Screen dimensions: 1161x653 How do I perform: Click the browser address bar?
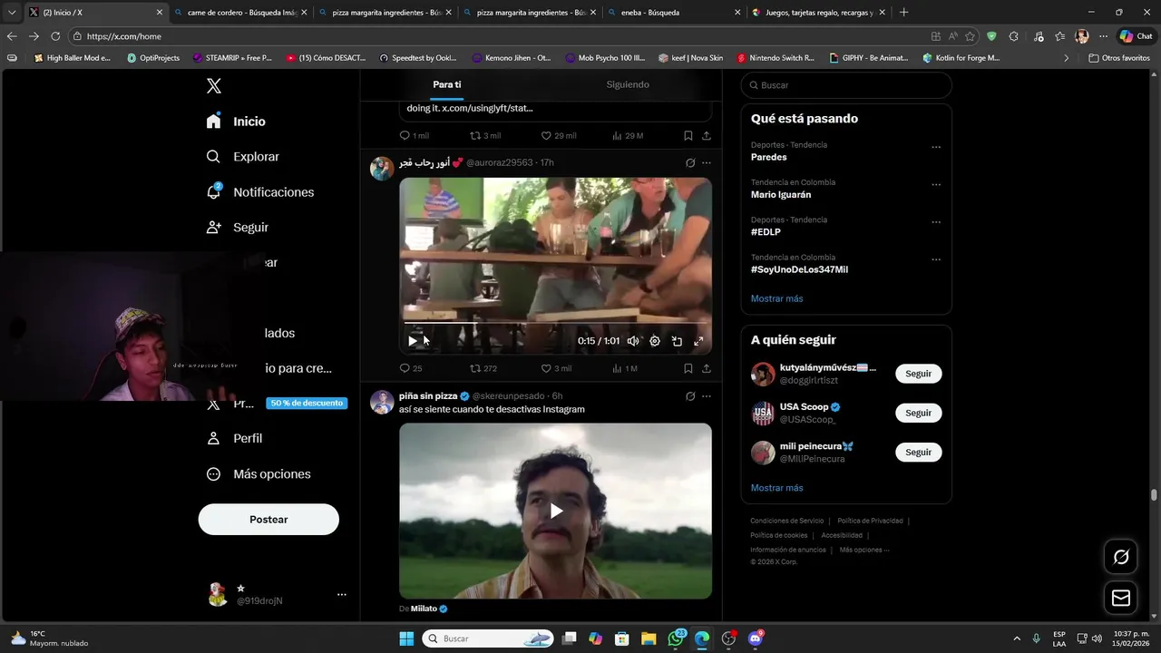tap(499, 36)
